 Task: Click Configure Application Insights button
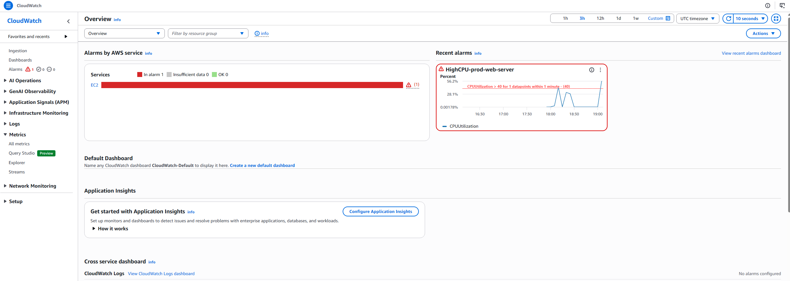(x=380, y=211)
